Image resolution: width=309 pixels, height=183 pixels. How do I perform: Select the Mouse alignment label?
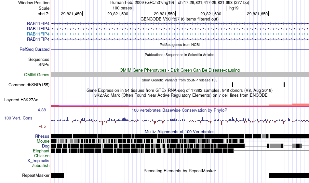click(43, 141)
